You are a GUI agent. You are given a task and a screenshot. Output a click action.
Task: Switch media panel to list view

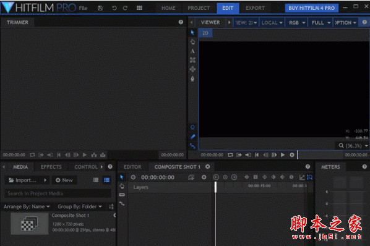tap(107, 180)
